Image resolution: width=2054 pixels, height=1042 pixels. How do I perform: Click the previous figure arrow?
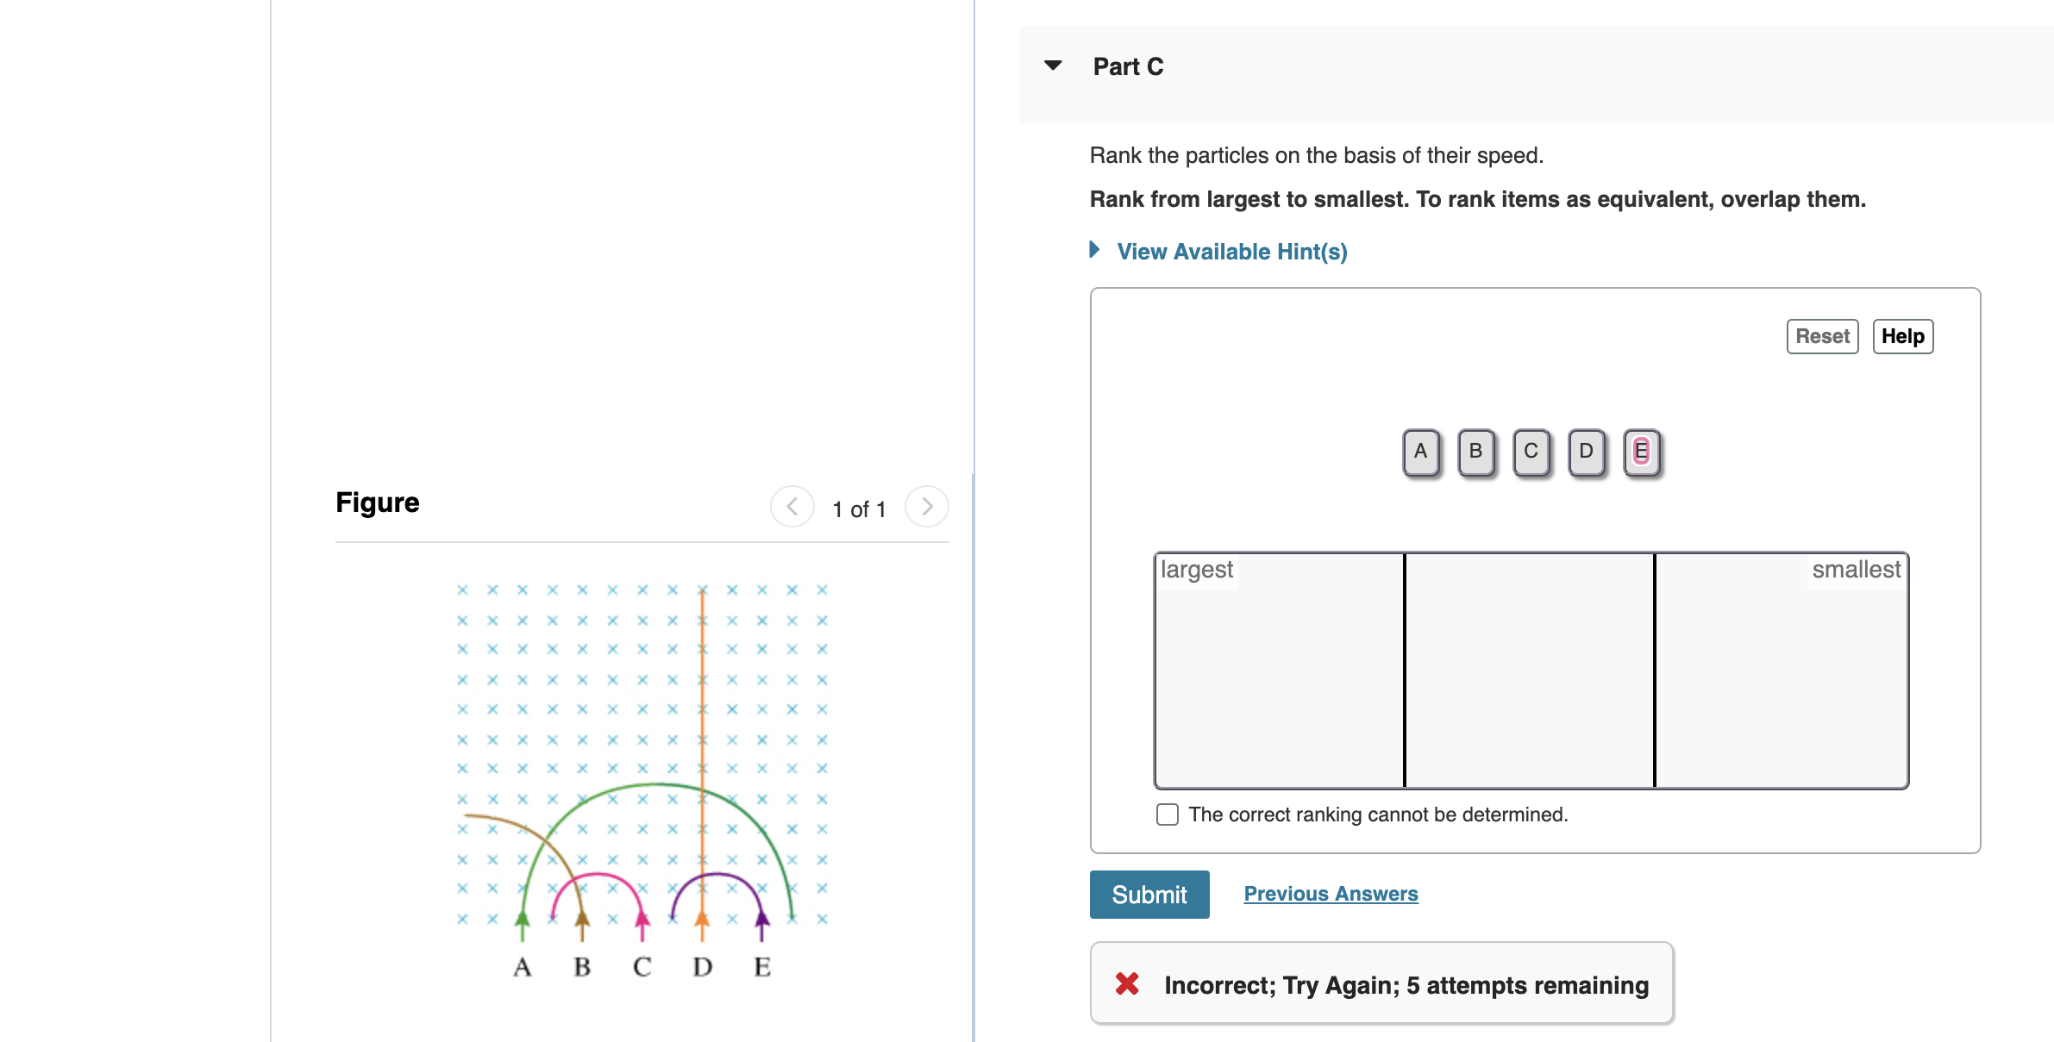792,507
